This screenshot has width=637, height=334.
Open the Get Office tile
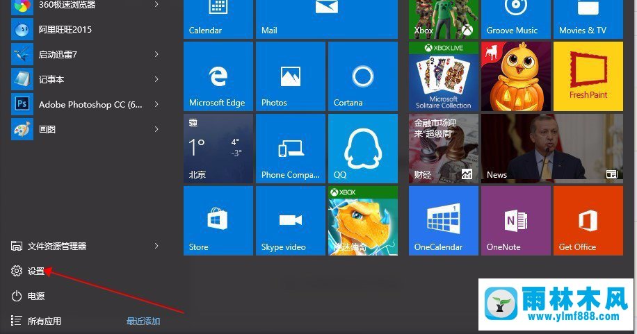click(x=588, y=221)
